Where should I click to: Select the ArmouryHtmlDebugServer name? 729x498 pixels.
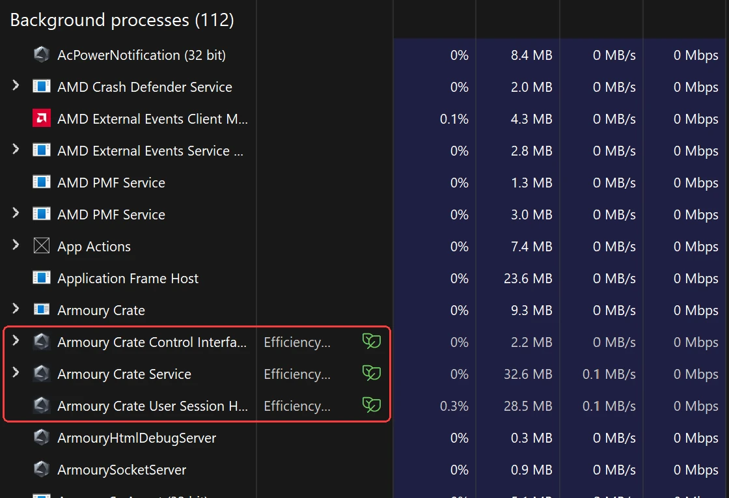click(137, 438)
